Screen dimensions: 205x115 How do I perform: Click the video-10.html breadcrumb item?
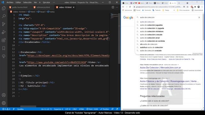click(x=18, y=12)
